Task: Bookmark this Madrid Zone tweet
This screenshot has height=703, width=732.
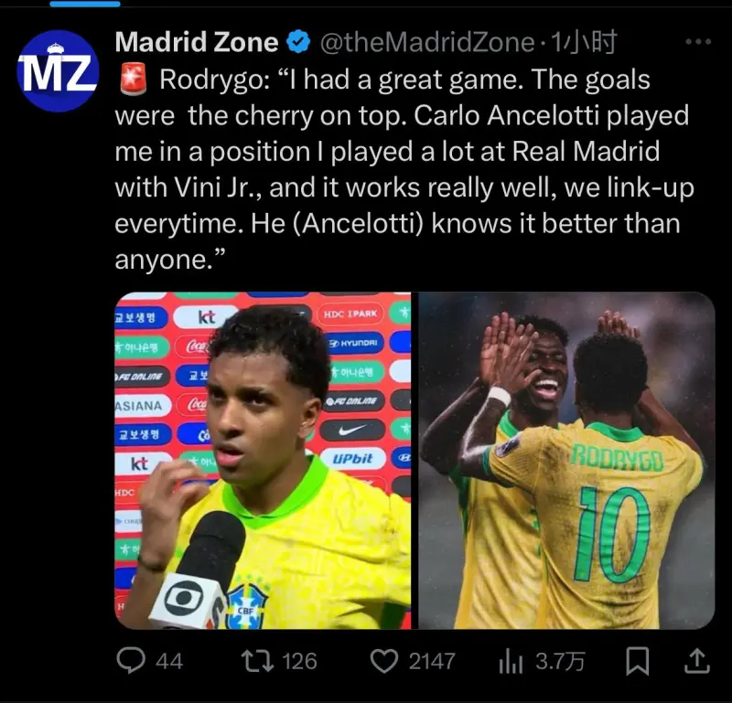Action: pyautogui.click(x=637, y=661)
